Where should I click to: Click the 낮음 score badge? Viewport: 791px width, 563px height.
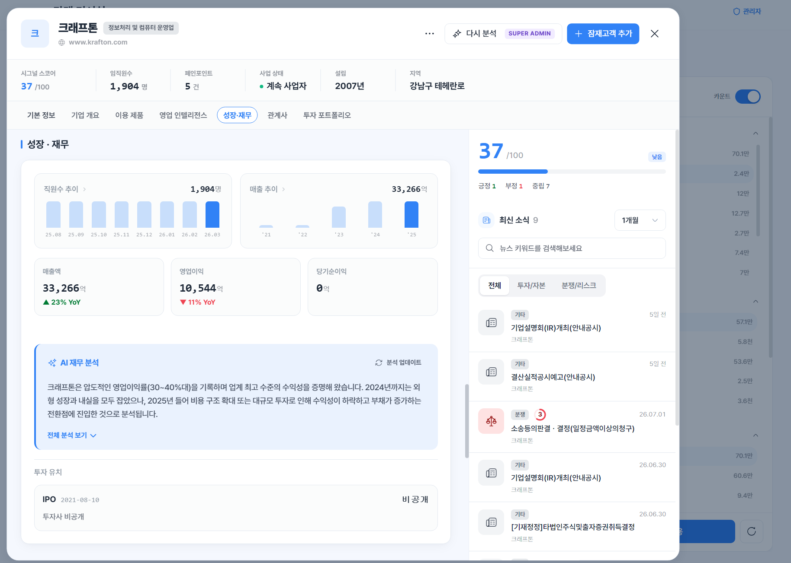tap(657, 157)
